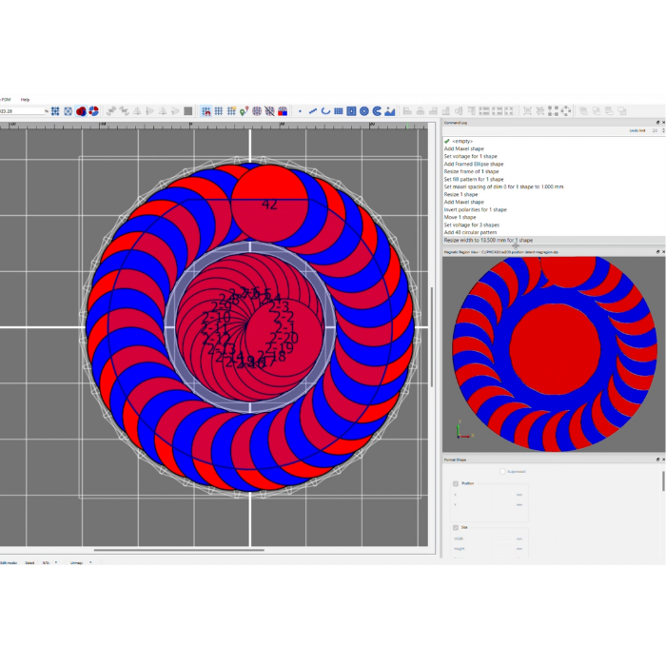Float the Command Log panel
The image size is (666, 666).
pyautogui.click(x=656, y=123)
